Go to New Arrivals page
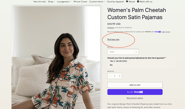Screen dimensions: 185x109 (x=40, y=2)
